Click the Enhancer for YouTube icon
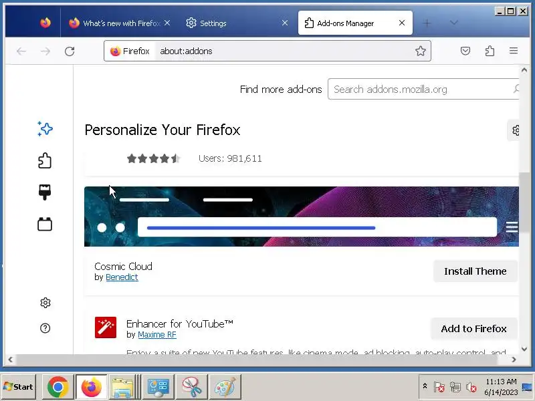Screen dimensions: 535x401 click(106, 327)
